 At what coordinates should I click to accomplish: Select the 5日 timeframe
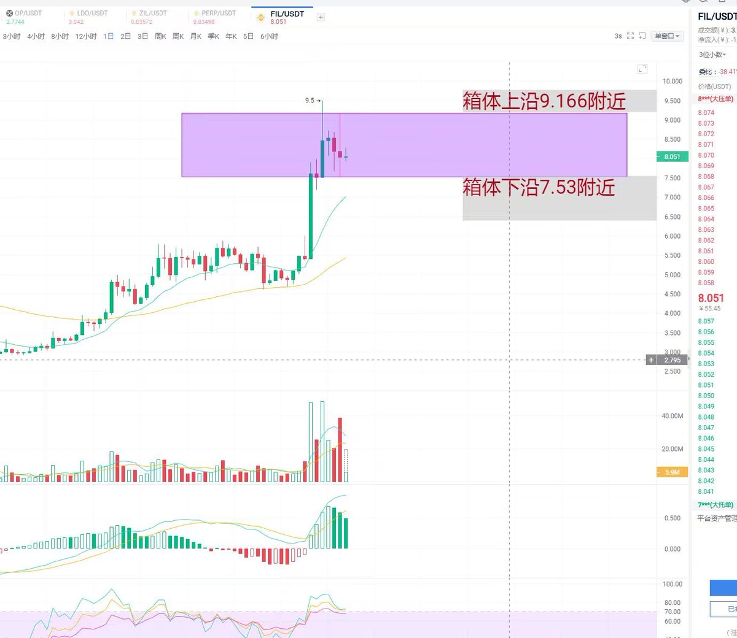click(248, 36)
